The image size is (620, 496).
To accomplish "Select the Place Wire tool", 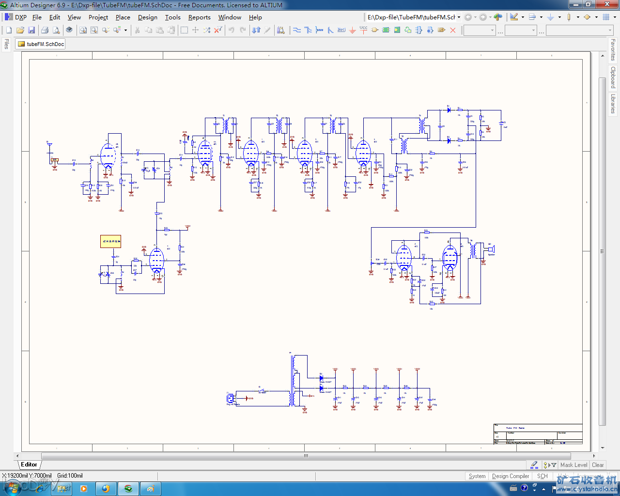I will coord(297,30).
